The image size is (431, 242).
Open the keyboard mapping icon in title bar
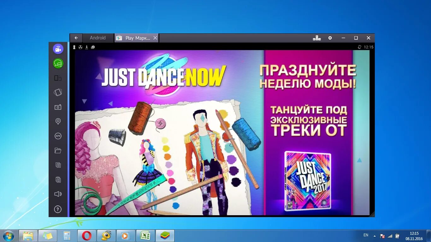(x=317, y=38)
